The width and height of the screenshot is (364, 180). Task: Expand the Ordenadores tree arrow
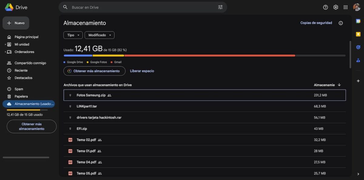click(5, 52)
